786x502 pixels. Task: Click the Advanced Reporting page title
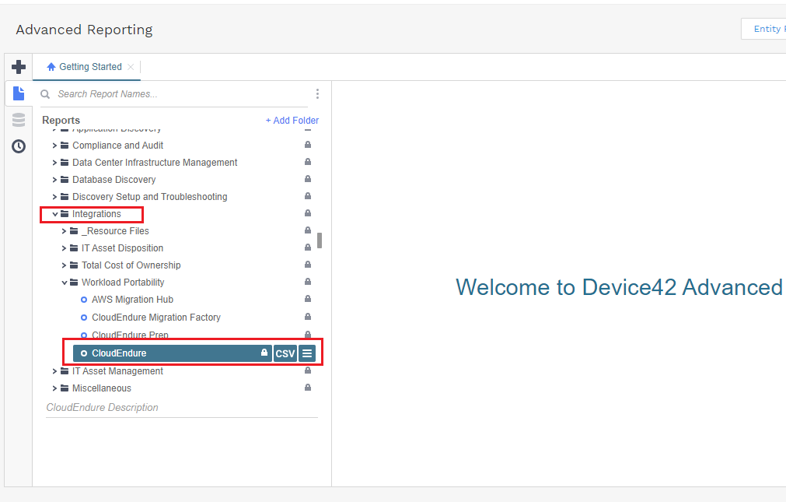[x=84, y=30]
